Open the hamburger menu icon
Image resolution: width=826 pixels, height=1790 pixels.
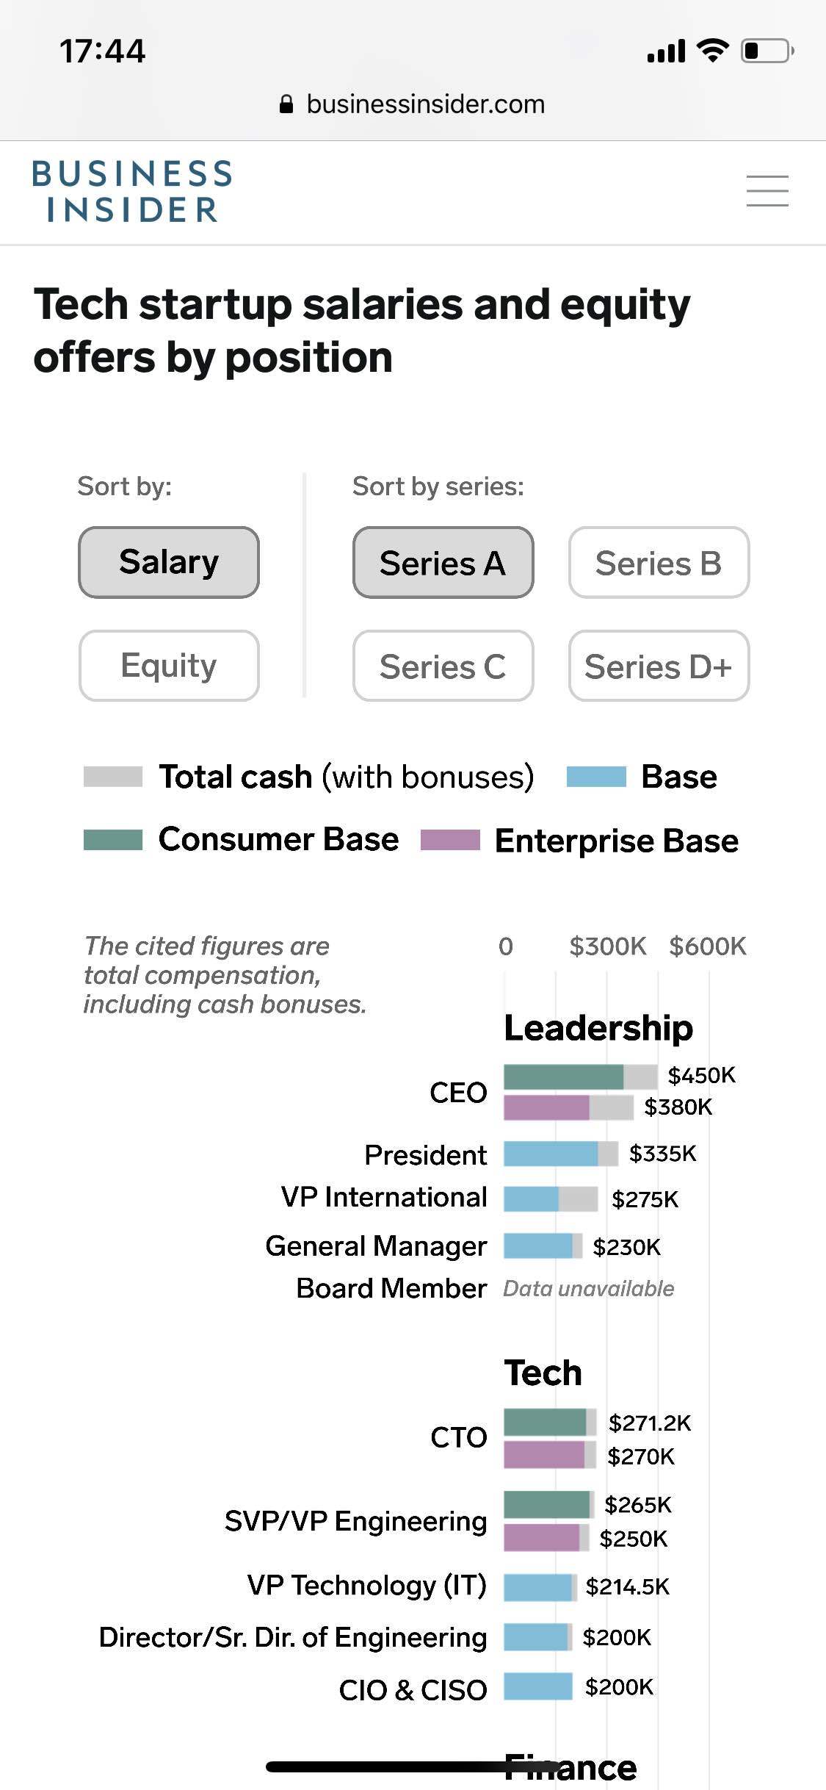point(767,191)
